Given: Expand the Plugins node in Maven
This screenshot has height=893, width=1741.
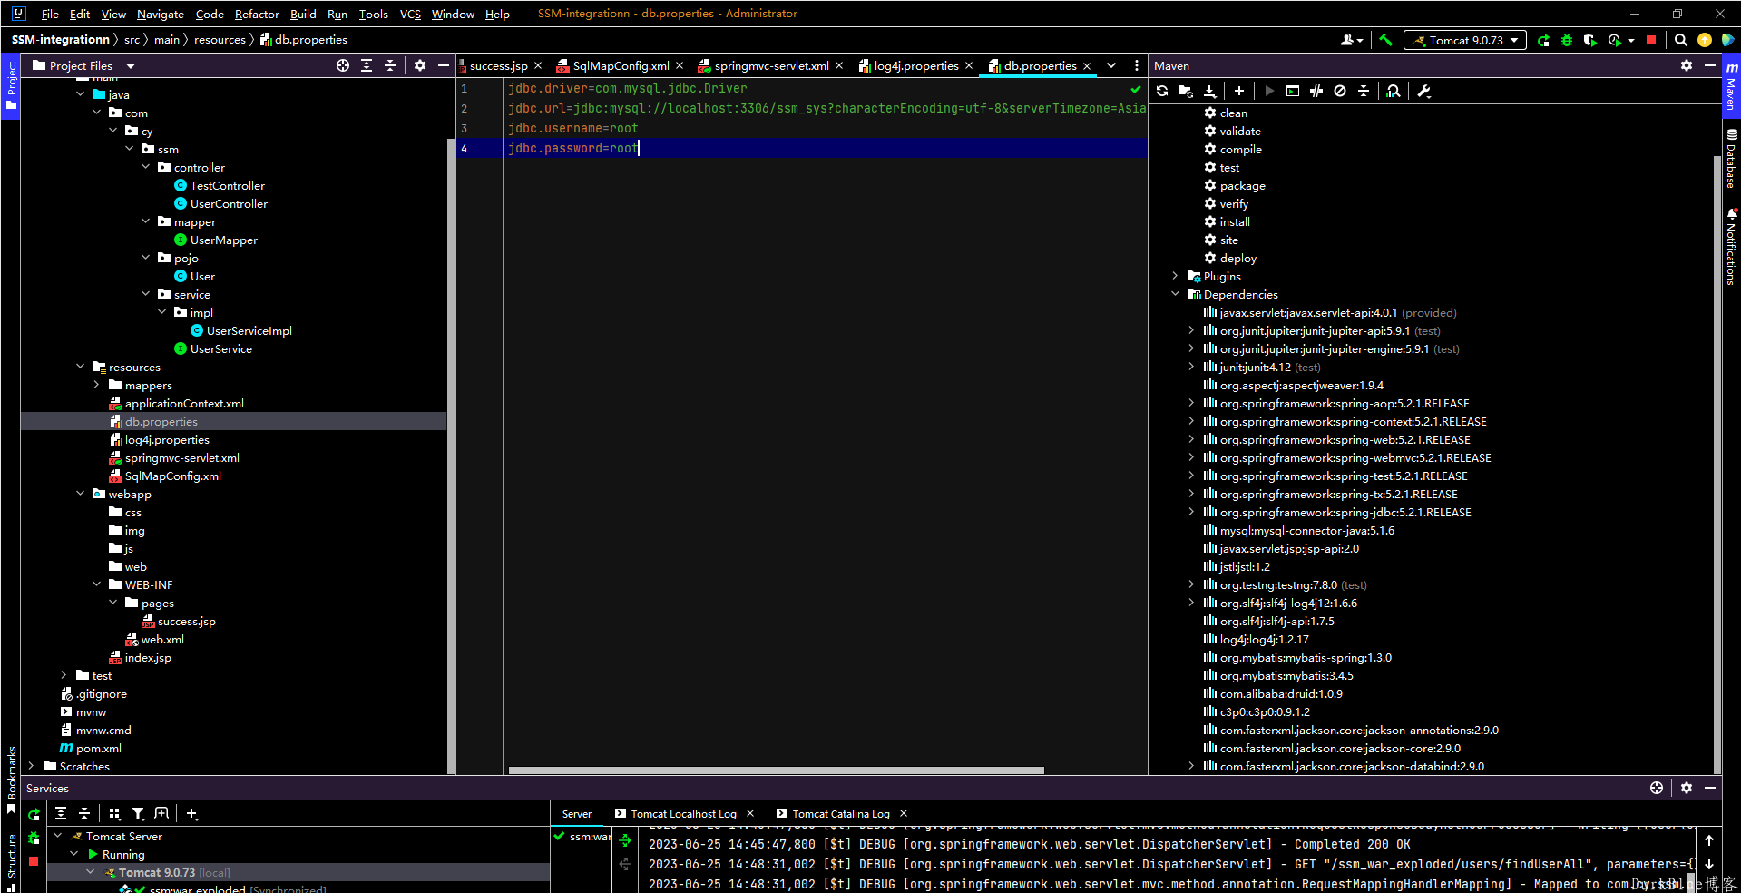Looking at the screenshot, I should tap(1175, 276).
